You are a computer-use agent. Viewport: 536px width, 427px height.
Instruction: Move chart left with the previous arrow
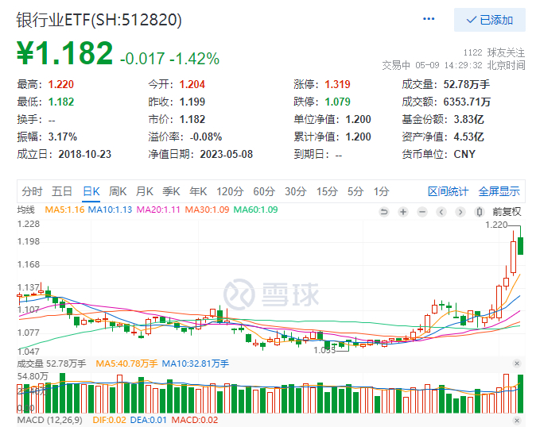(441, 212)
